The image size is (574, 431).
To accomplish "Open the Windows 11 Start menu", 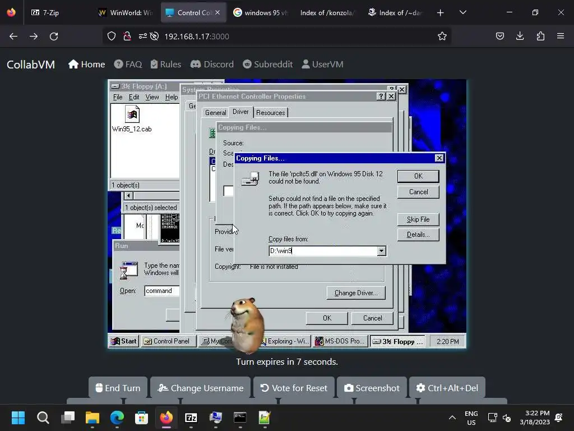I will 18,418.
